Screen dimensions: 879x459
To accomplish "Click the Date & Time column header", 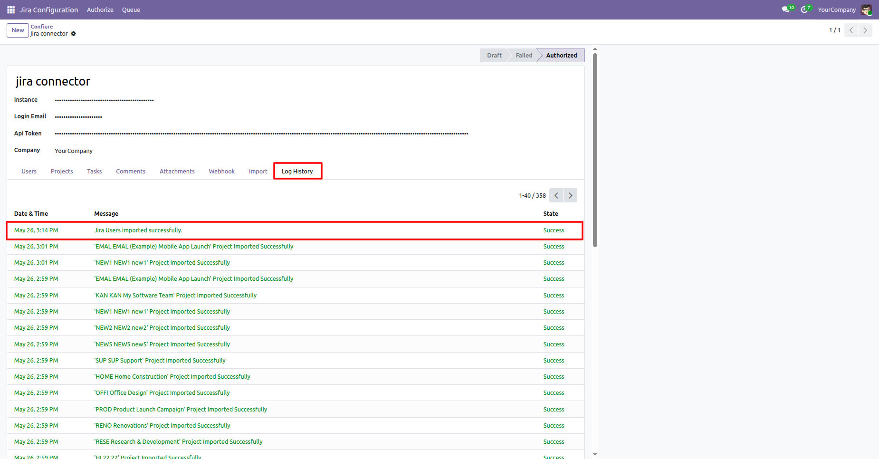I will pos(31,214).
